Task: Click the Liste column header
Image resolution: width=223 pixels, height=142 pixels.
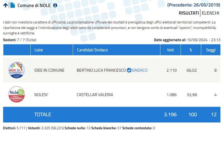Action: tap(38, 50)
